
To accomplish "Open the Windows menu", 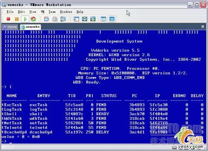I will pyautogui.click(x=66, y=12).
